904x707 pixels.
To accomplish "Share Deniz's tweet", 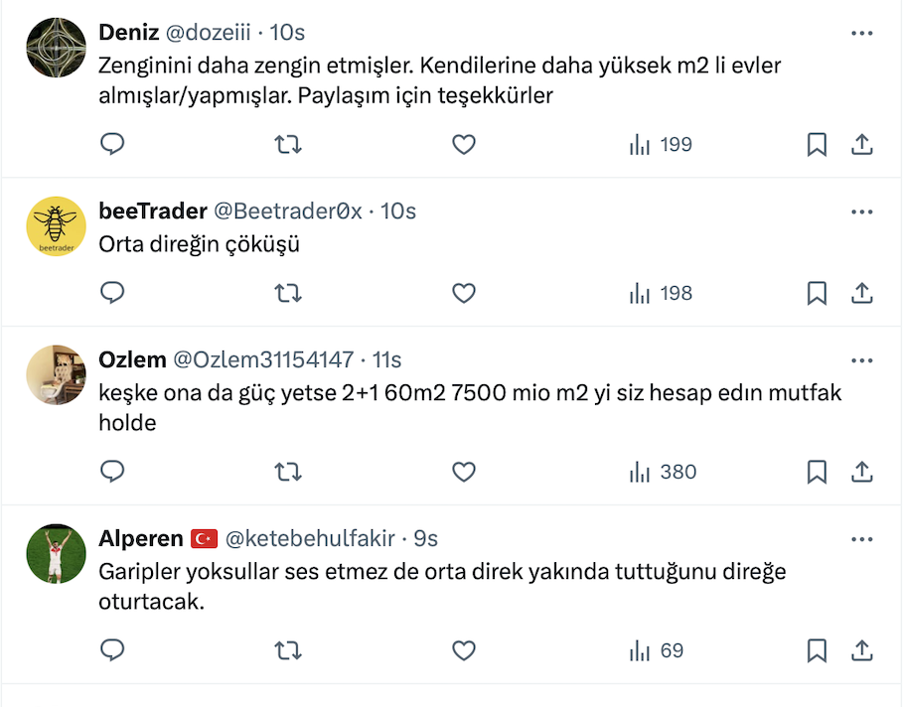I will coord(862,145).
